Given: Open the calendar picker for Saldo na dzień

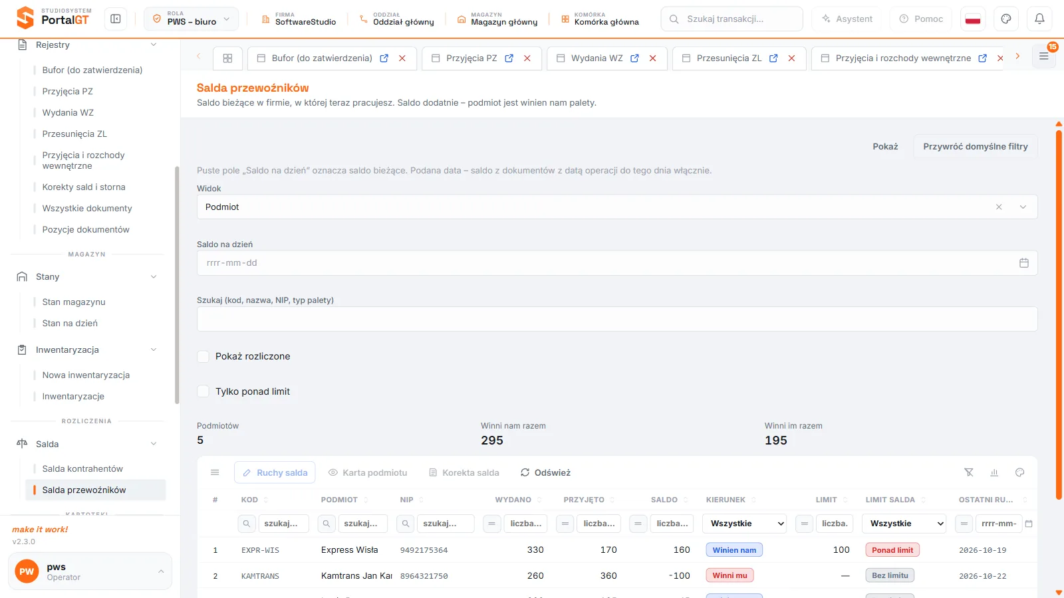Looking at the screenshot, I should [1024, 263].
